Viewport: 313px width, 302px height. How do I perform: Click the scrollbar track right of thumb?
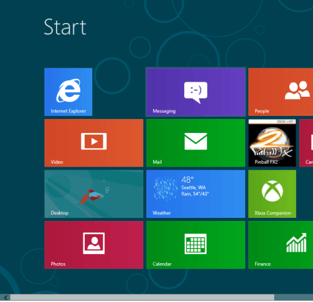293,297
